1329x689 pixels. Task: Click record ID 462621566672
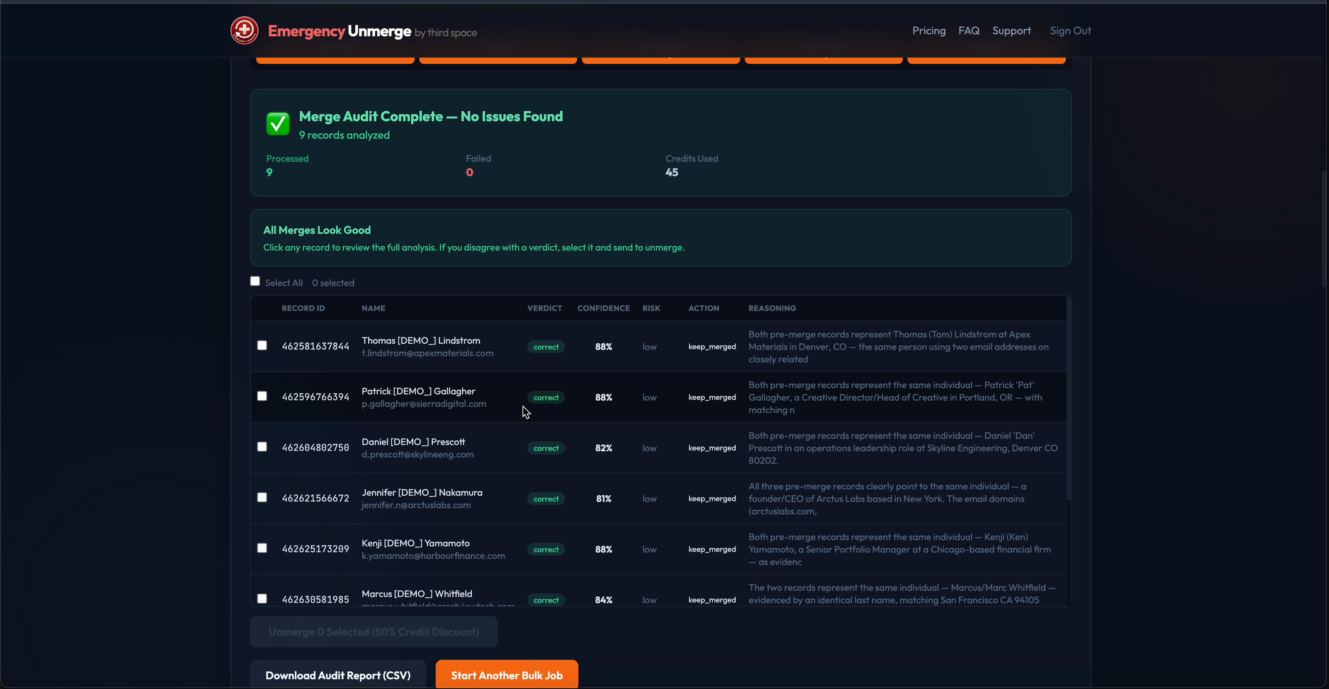point(315,498)
